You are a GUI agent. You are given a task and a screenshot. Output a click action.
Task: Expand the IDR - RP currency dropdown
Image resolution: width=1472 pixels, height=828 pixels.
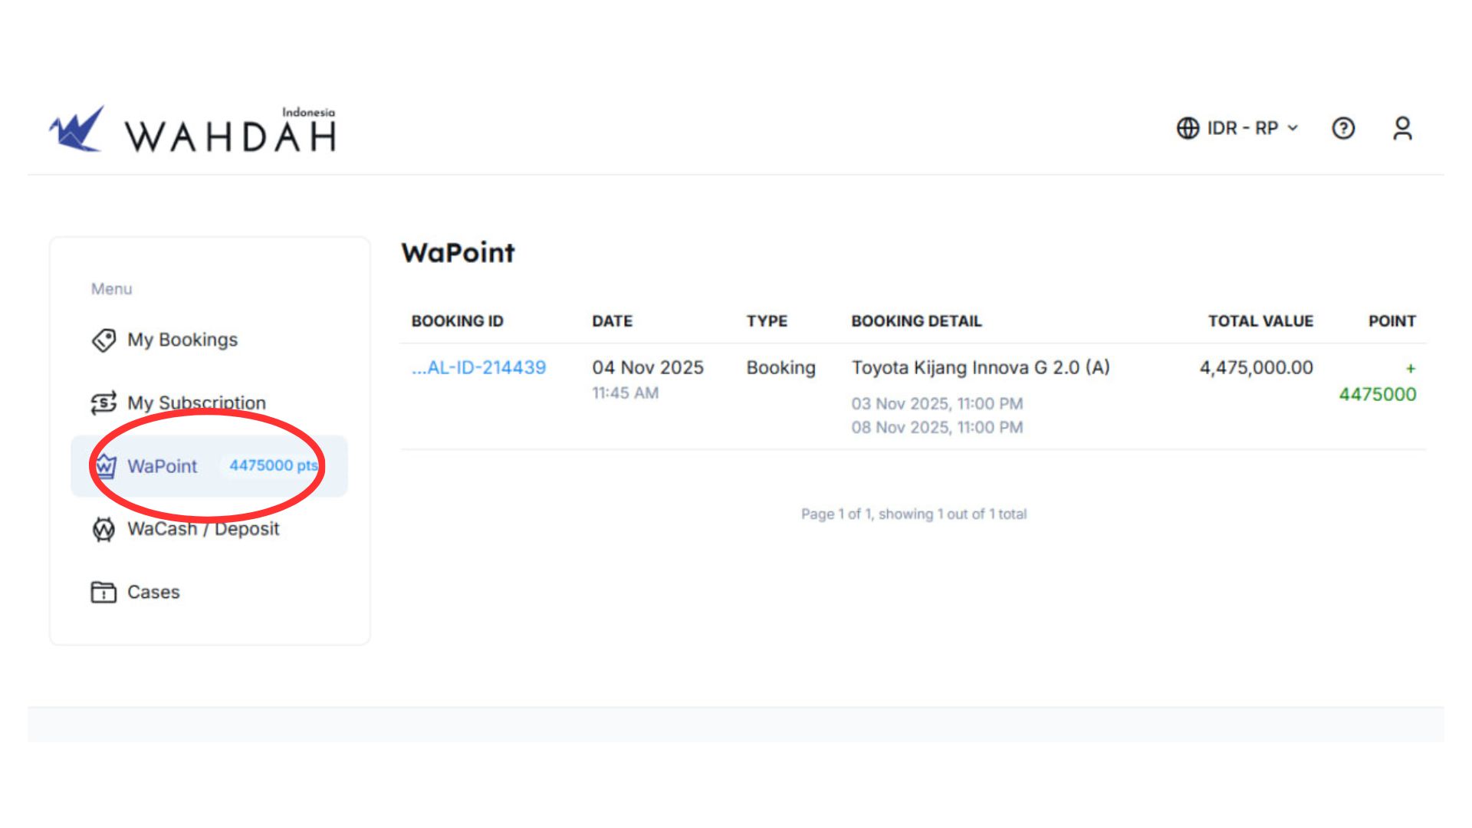(1242, 128)
